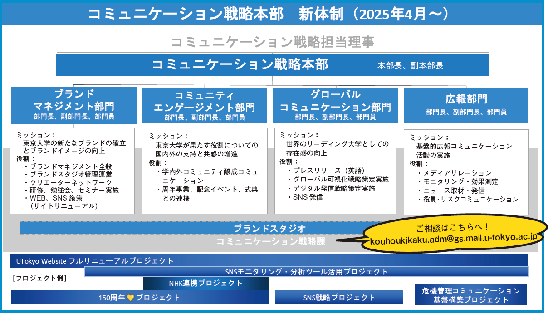Click 部門長 text under 広報部門
This screenshot has width=548, height=313.
click(435, 112)
